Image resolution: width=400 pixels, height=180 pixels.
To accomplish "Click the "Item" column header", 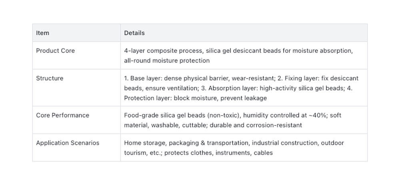I will [x=43, y=33].
